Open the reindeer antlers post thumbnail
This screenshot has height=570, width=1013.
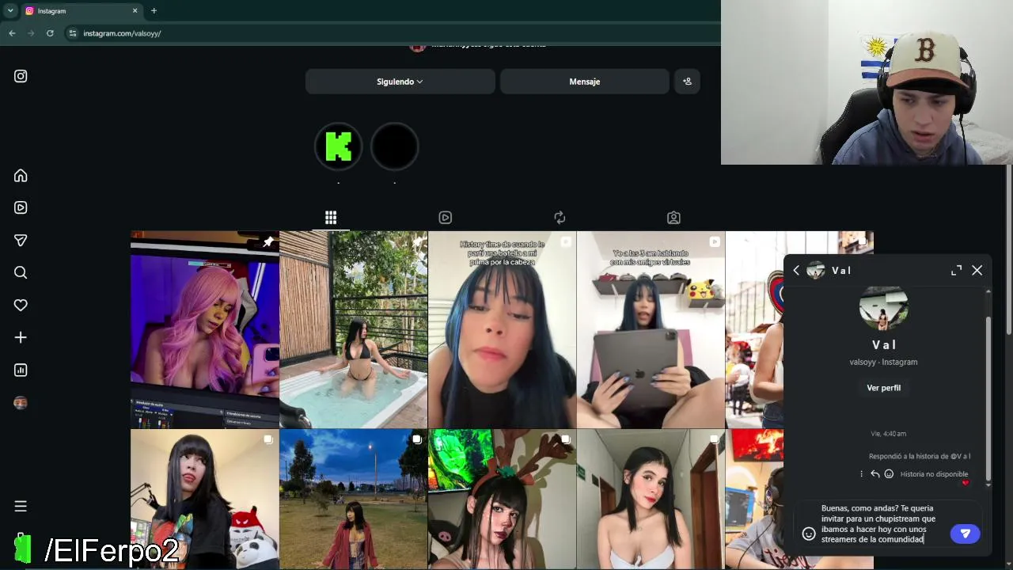point(502,500)
